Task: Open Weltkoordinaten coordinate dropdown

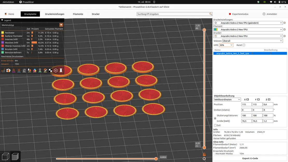Action: pos(227,100)
